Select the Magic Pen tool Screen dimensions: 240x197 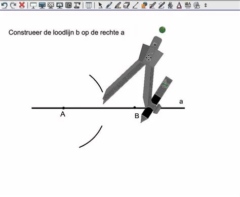pyautogui.click(x=162, y=6)
